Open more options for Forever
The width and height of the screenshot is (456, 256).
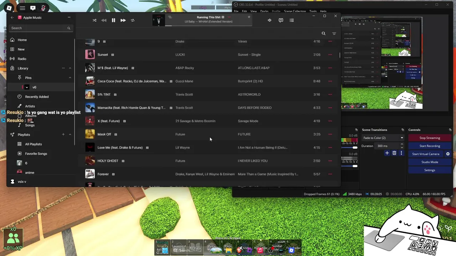(x=330, y=174)
